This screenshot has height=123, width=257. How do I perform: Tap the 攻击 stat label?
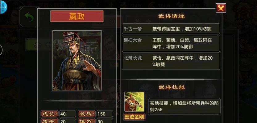49,121
